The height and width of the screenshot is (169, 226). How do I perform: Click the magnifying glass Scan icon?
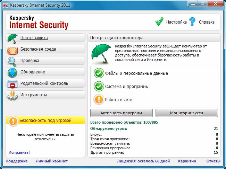coord(12,61)
